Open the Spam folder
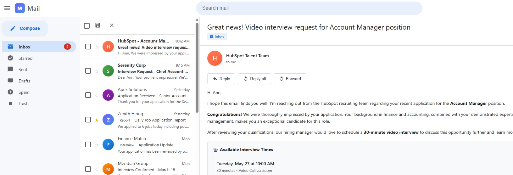This screenshot has width=513, height=175. [39, 92]
